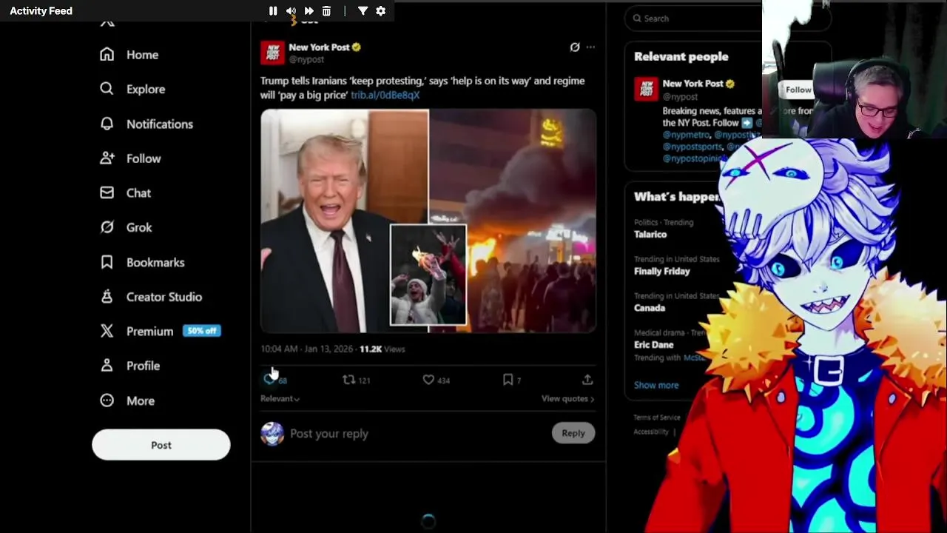
Task: Pause the Activity Feed
Action: [273, 11]
